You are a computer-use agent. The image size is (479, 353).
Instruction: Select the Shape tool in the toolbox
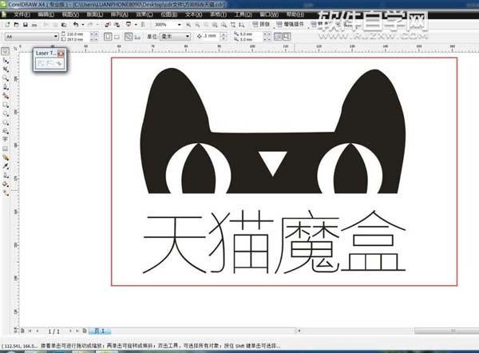[x=5, y=60]
